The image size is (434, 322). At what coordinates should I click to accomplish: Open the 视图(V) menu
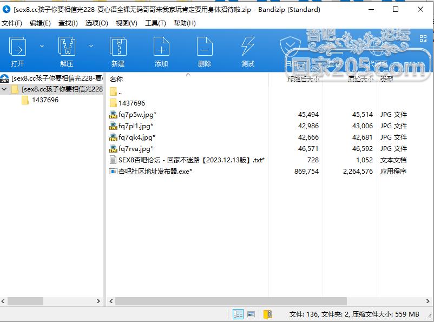(126, 23)
